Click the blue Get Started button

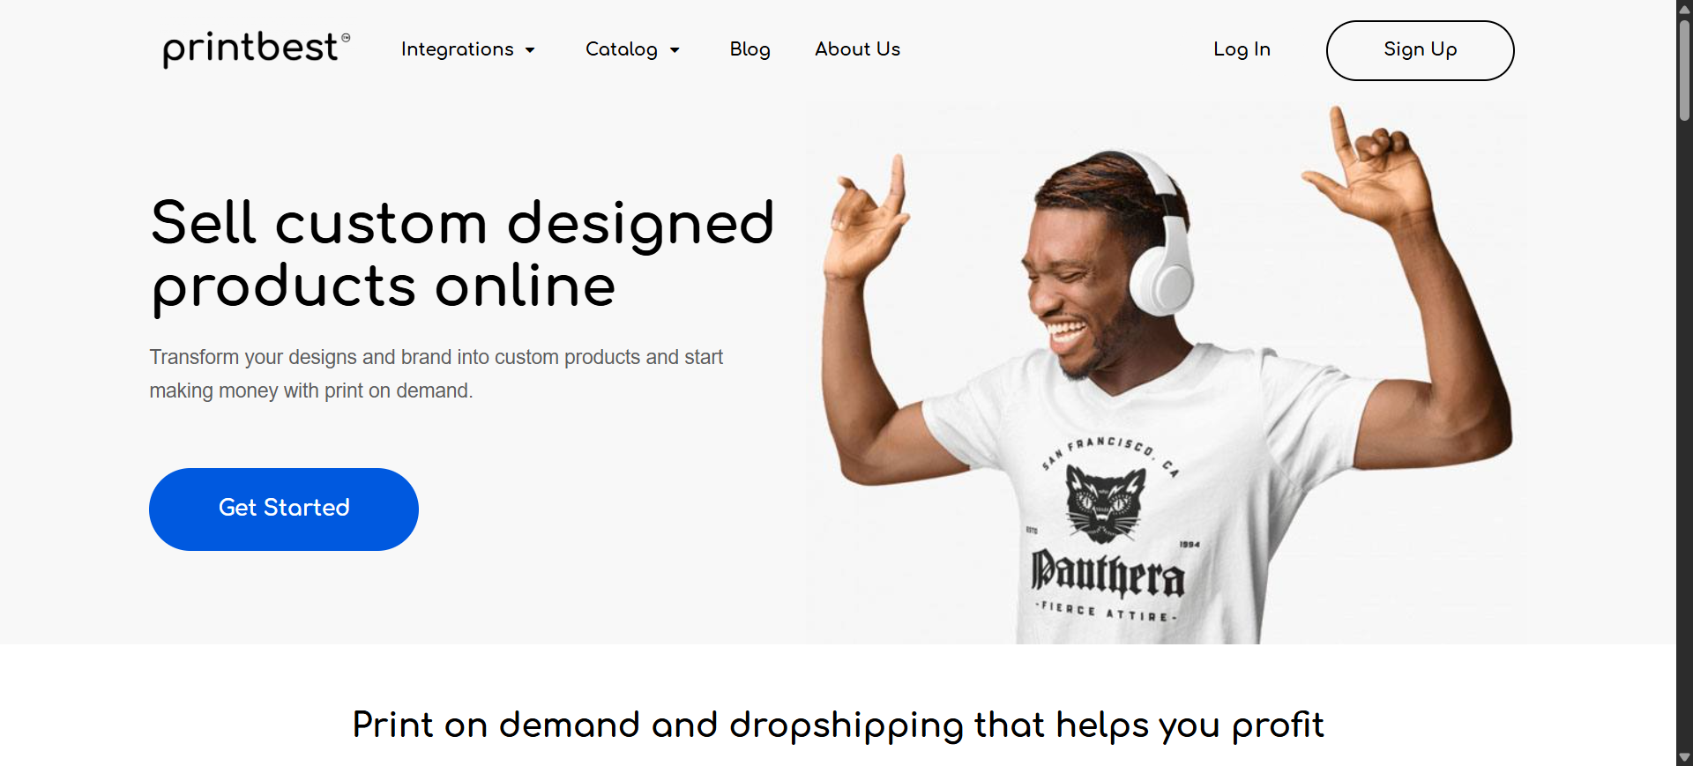pos(283,509)
